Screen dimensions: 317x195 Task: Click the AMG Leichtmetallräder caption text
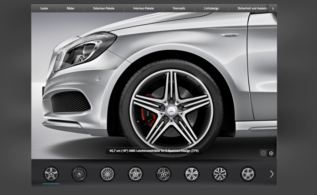[154, 151]
